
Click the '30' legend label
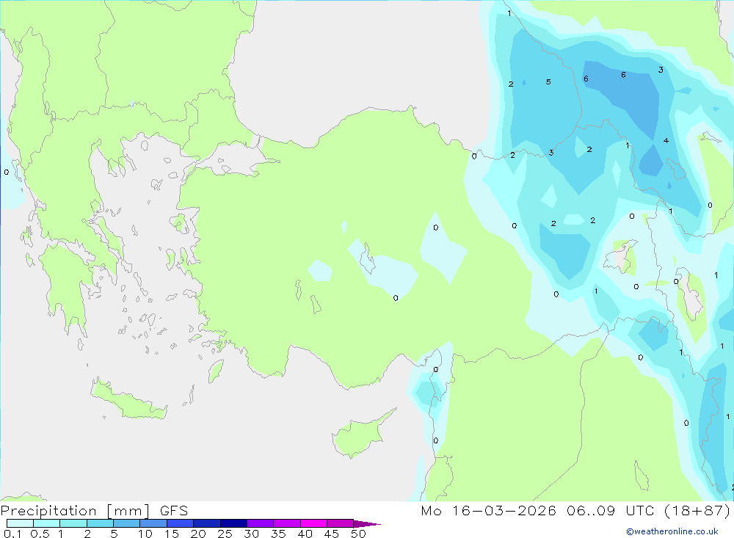click(252, 534)
